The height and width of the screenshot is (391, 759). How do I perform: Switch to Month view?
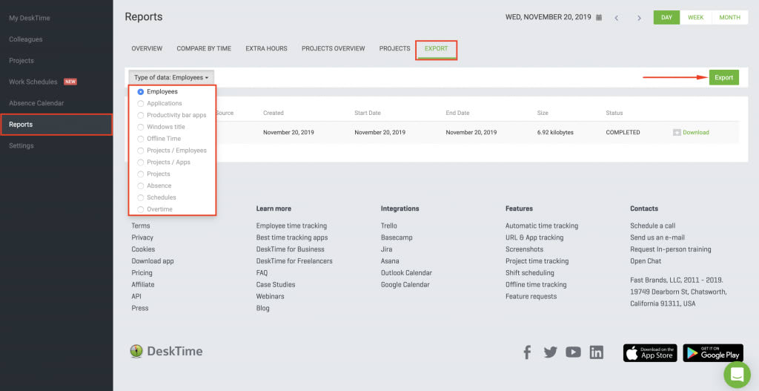(729, 18)
